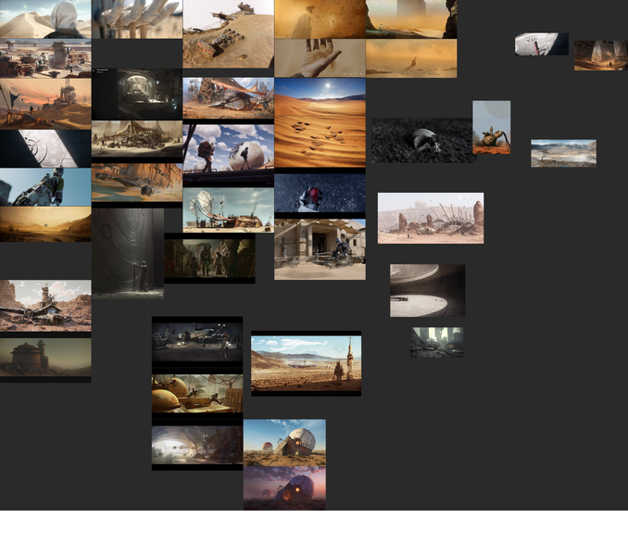Select the low-angle armored soldier image
The image size is (628, 556).
click(45, 187)
